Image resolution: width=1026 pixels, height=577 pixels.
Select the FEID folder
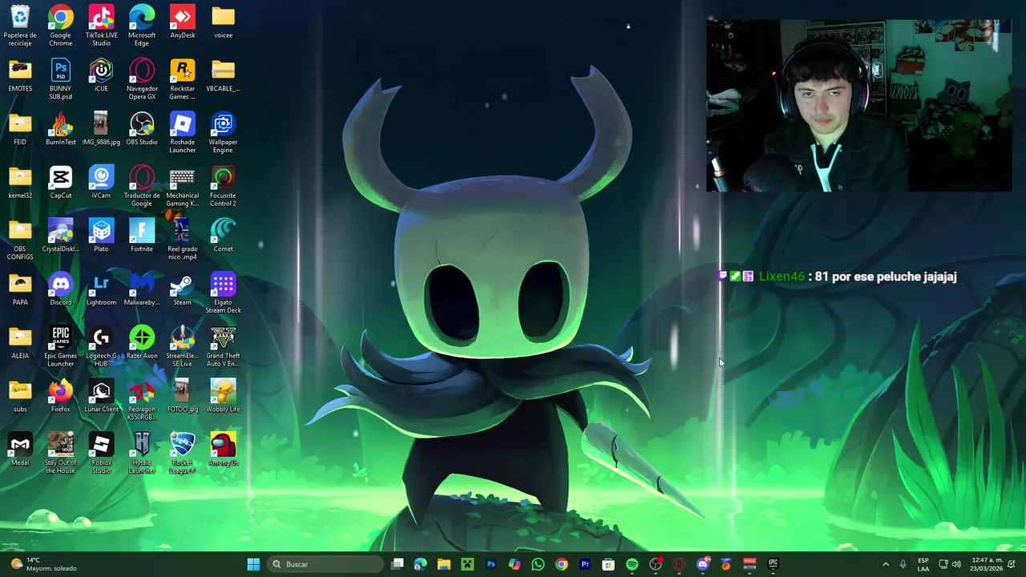coord(20,129)
